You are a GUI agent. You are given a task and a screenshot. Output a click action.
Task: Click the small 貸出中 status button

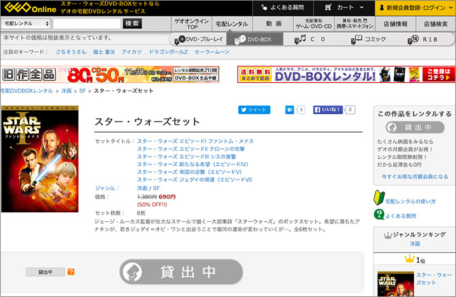click(46, 272)
